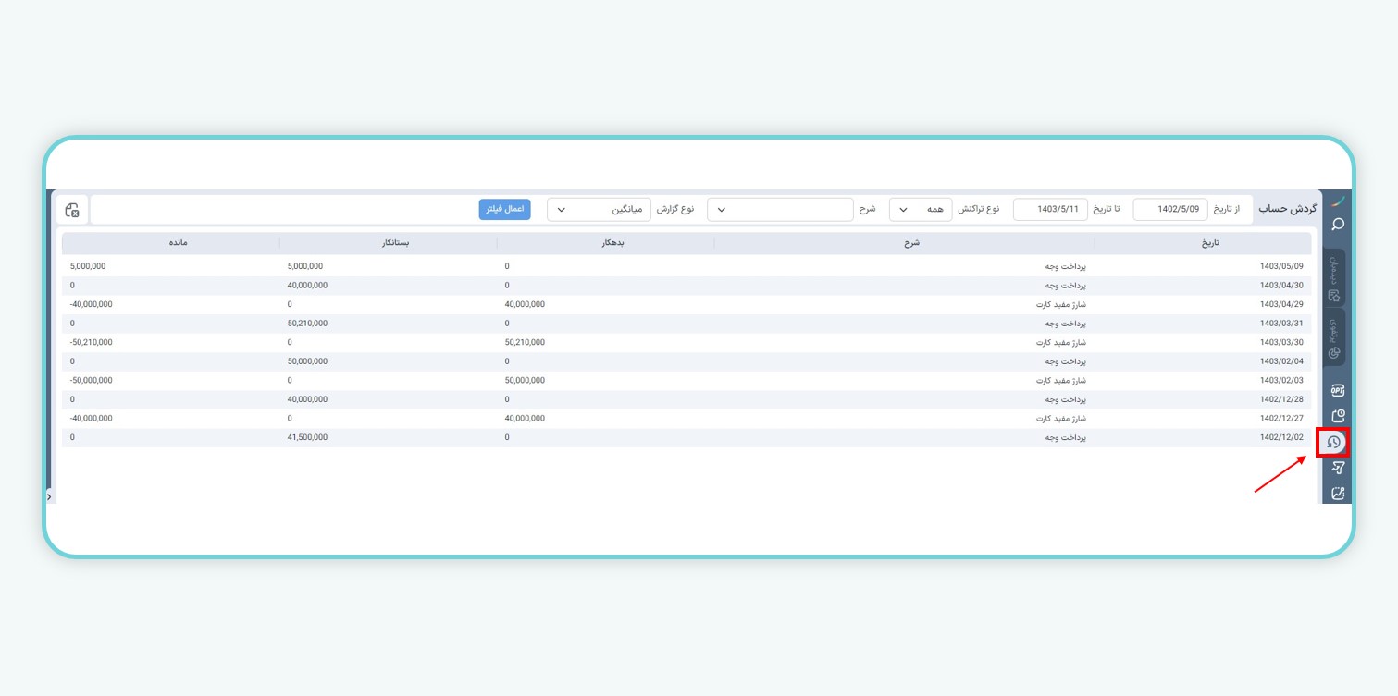Click the تاریخ column header

1203,243
